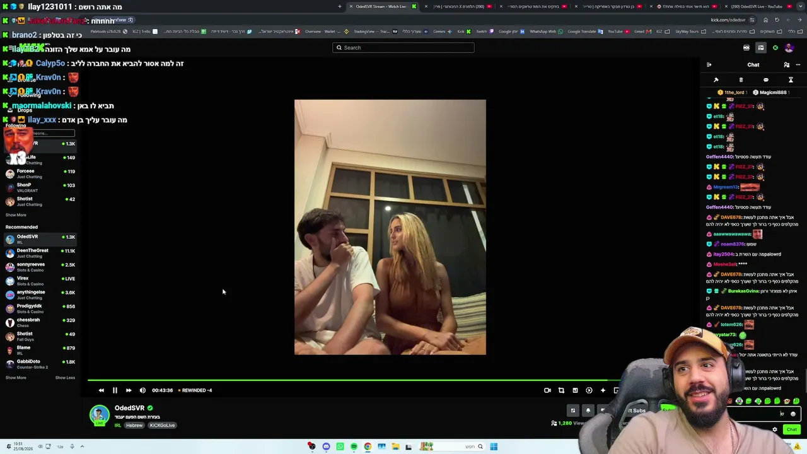Open Blame channel in Recommended list
Image resolution: width=807 pixels, height=454 pixels.
coord(40,350)
